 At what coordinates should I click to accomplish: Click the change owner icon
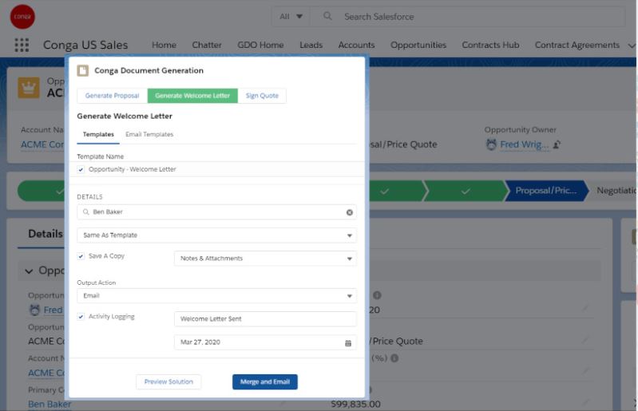pos(557,144)
